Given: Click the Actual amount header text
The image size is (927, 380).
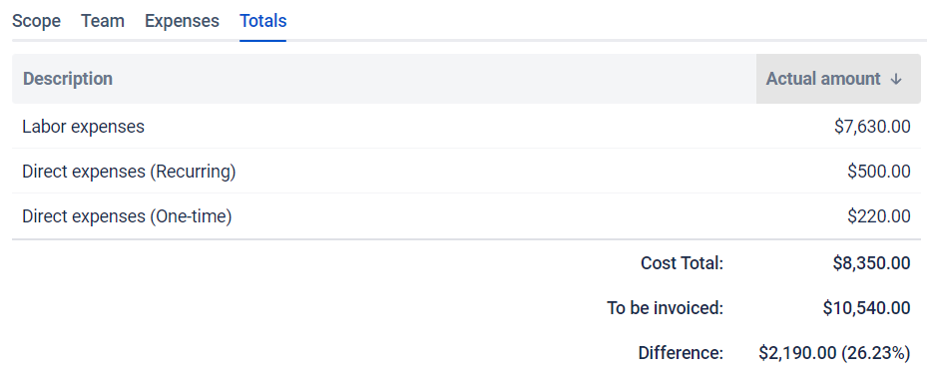Looking at the screenshot, I should pos(823,79).
